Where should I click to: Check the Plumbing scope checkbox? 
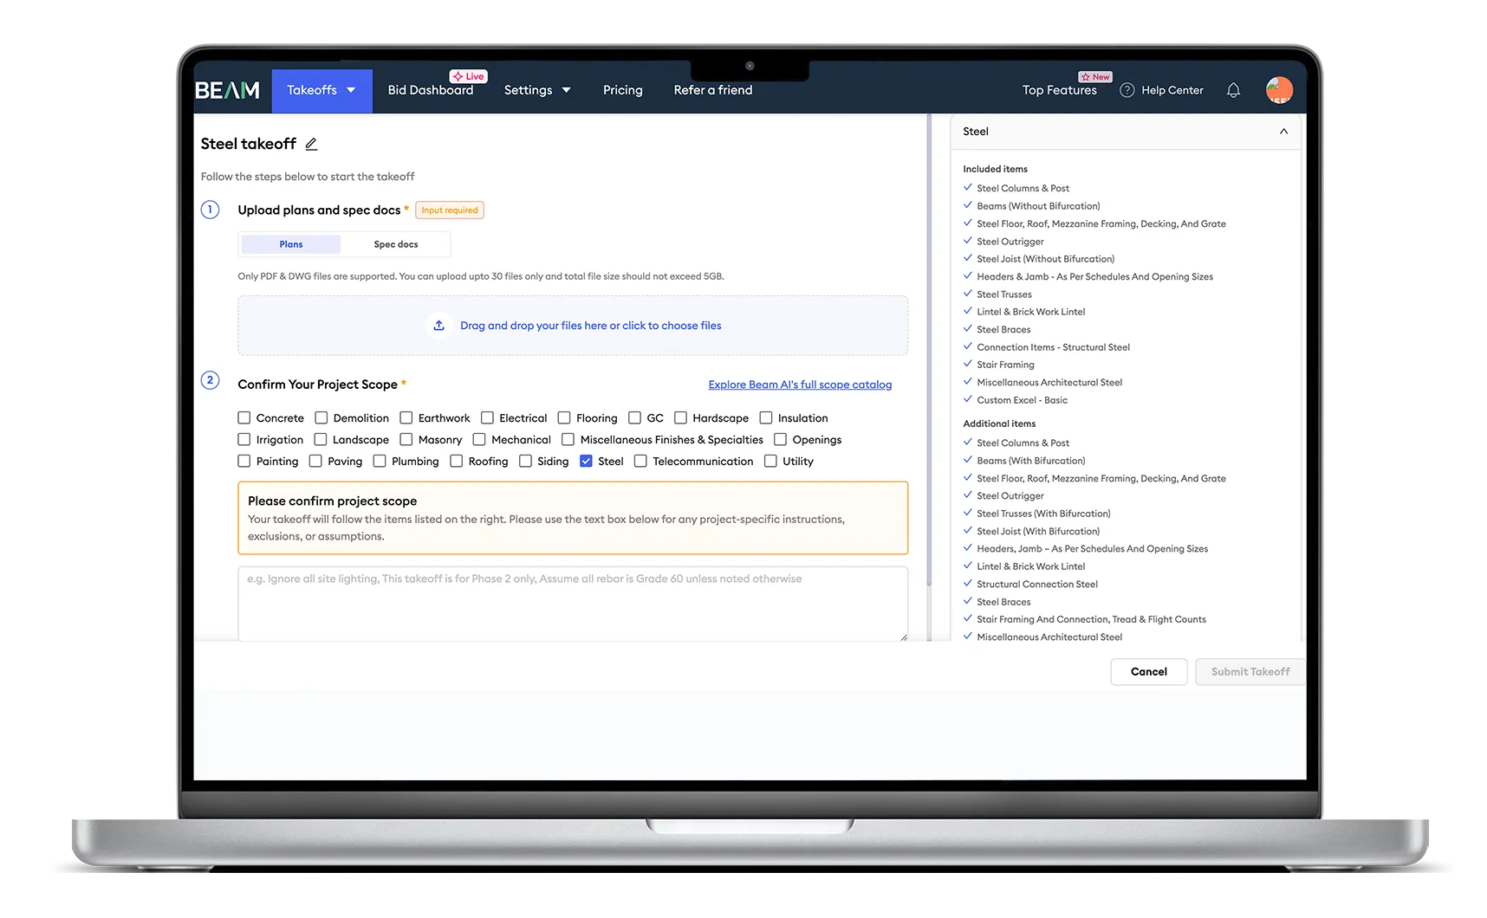(380, 461)
